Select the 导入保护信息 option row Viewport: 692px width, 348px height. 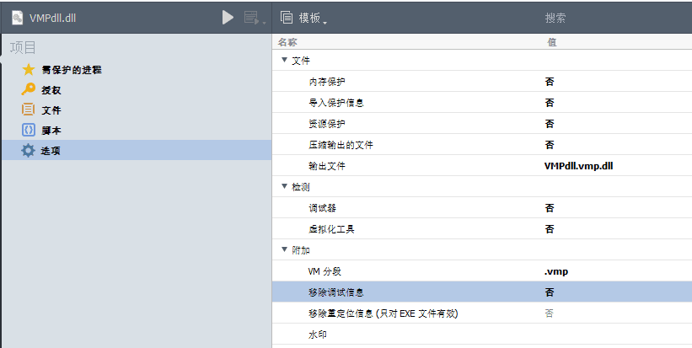482,102
